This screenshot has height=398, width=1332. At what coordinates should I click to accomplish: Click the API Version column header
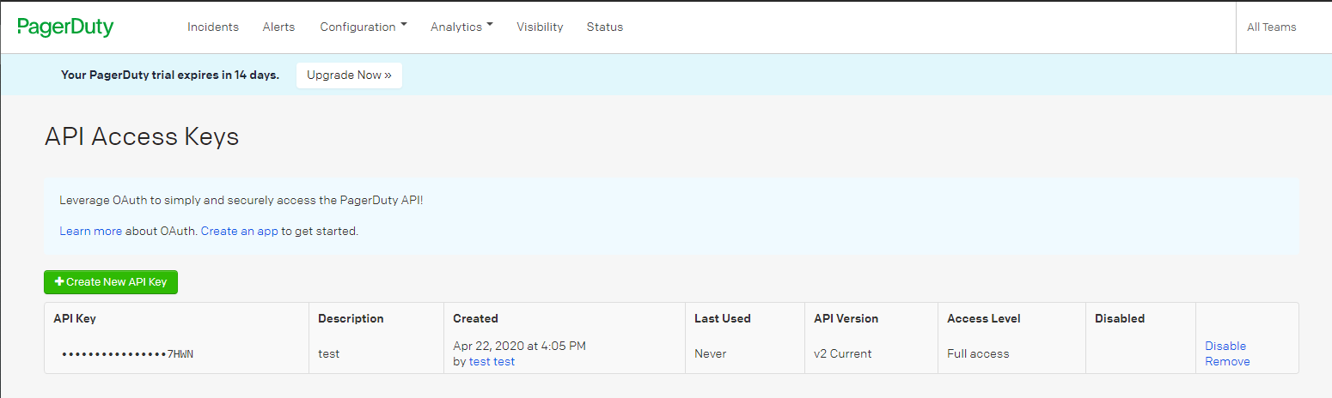click(x=846, y=318)
